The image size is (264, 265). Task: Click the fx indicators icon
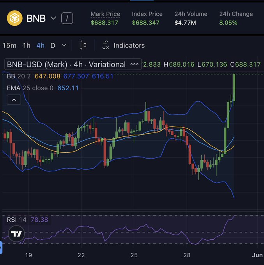(x=106, y=45)
